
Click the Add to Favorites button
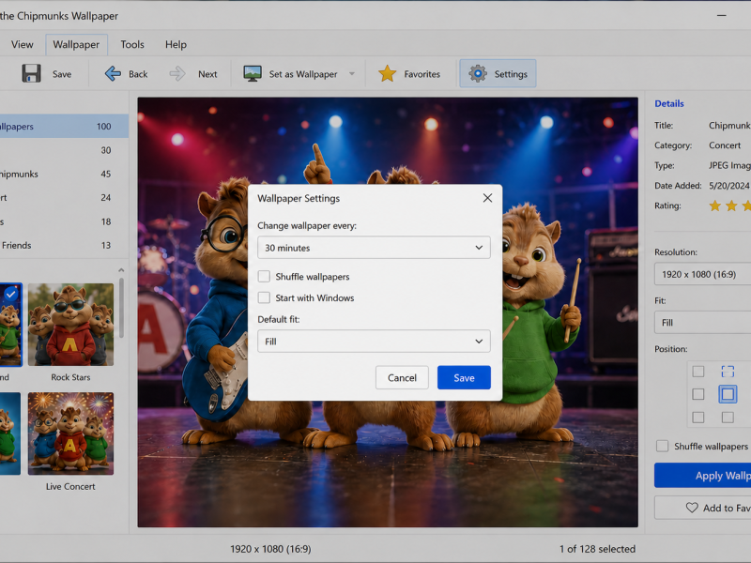point(702,508)
